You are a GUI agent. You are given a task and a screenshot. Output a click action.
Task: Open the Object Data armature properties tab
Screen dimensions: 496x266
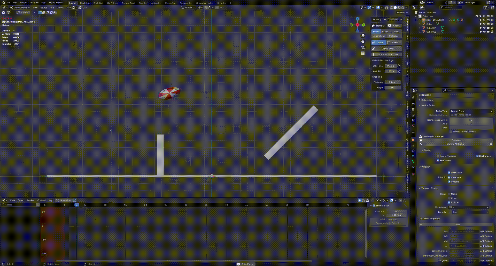pos(413,156)
